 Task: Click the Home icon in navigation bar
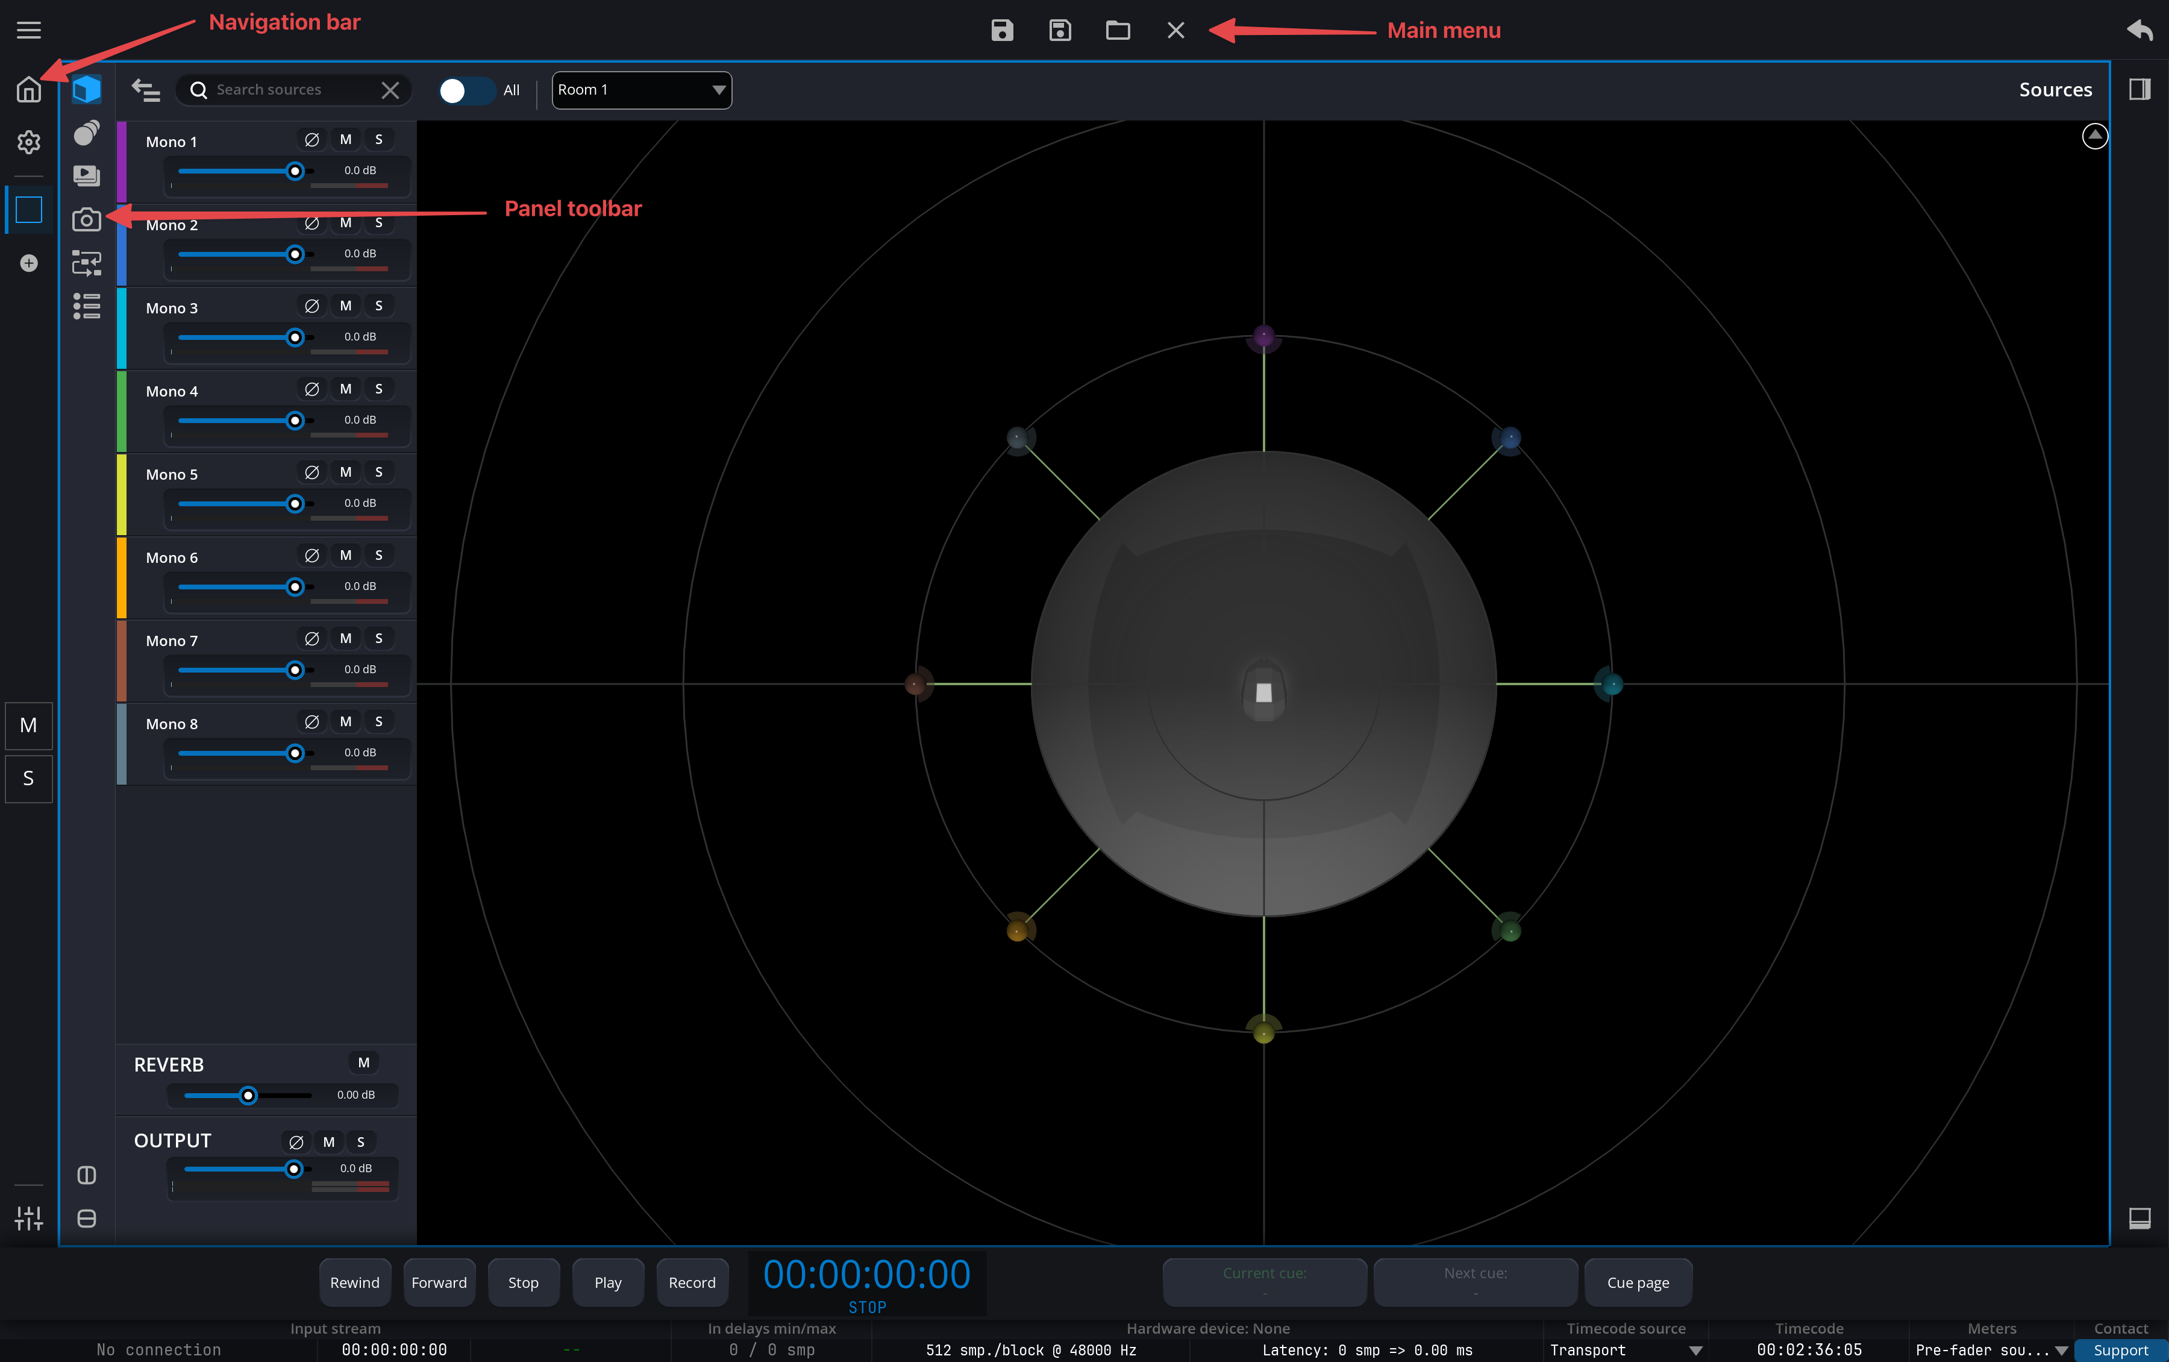point(29,90)
